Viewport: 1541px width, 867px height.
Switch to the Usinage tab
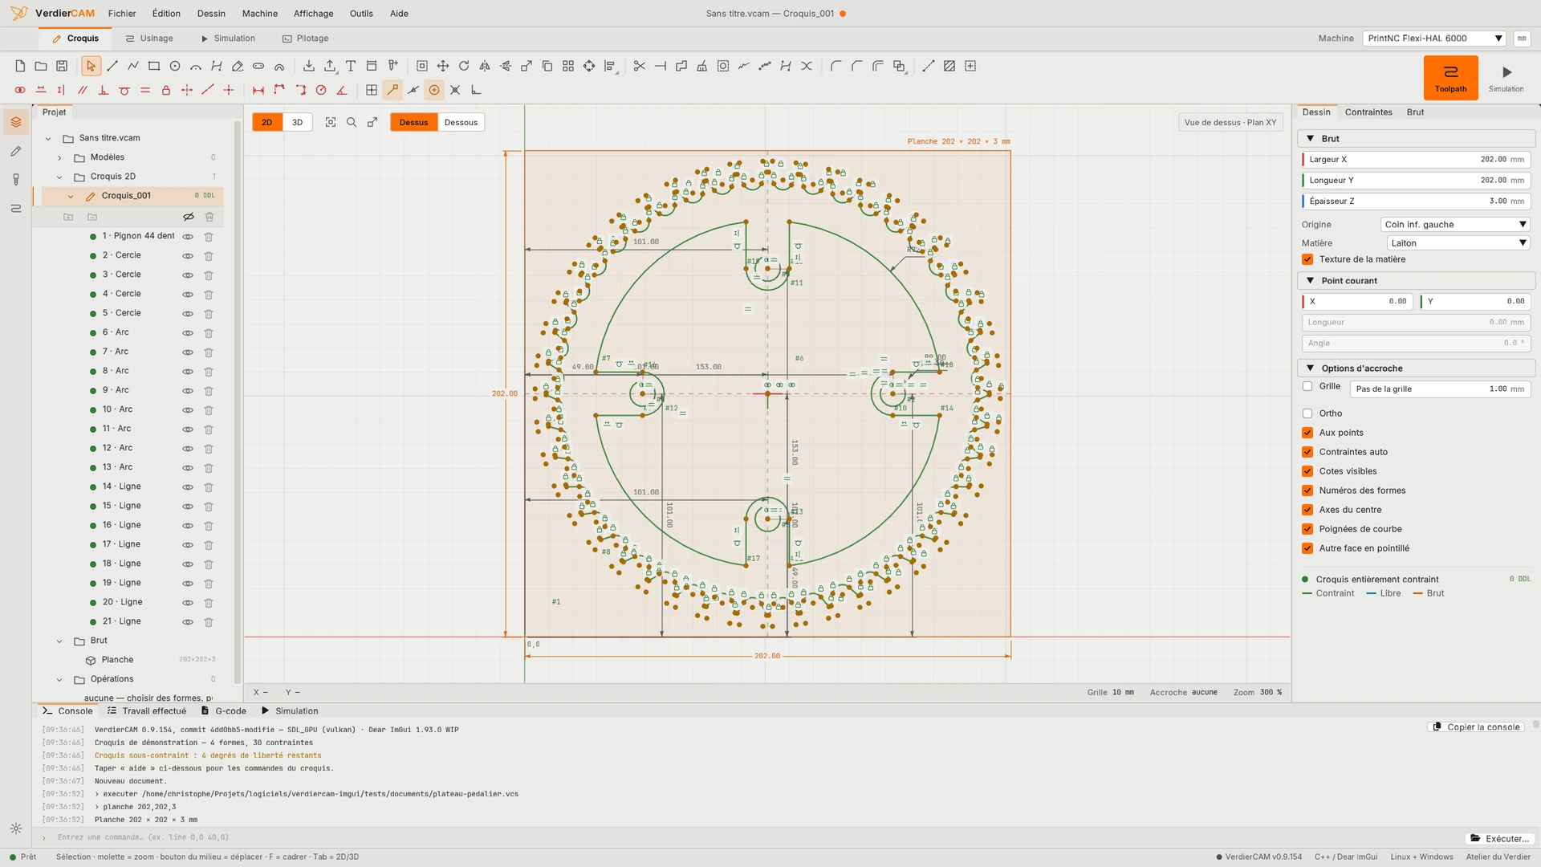click(149, 39)
